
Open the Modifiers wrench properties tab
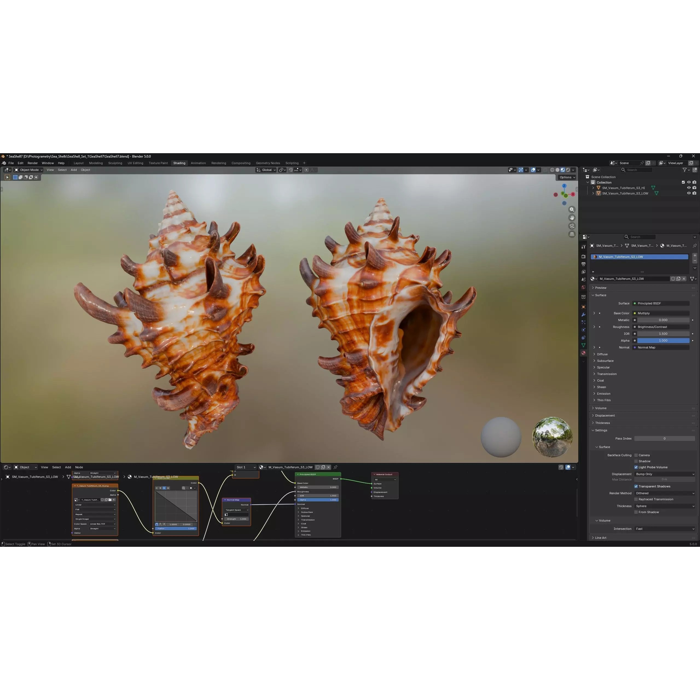[x=583, y=315]
